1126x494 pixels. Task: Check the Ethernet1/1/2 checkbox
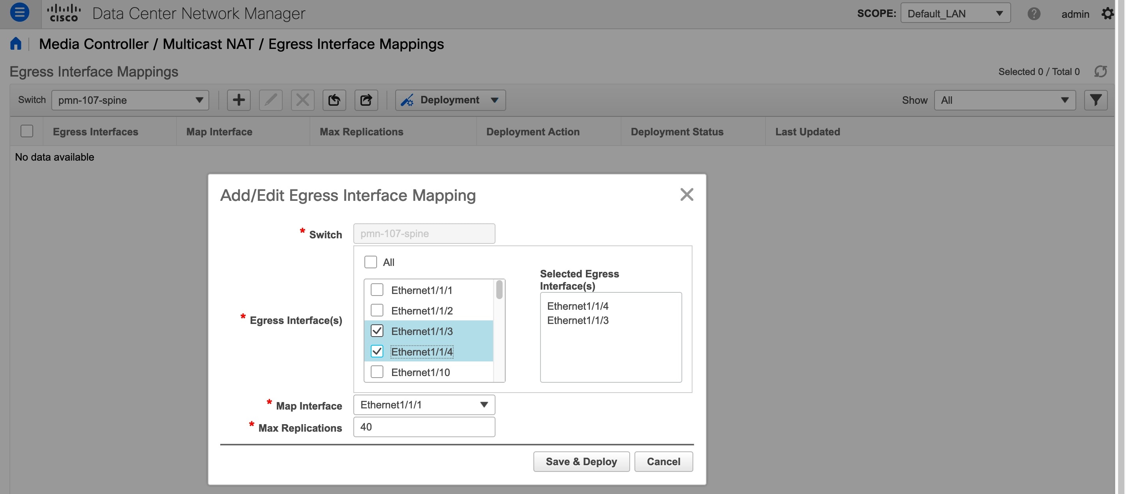pyautogui.click(x=377, y=310)
